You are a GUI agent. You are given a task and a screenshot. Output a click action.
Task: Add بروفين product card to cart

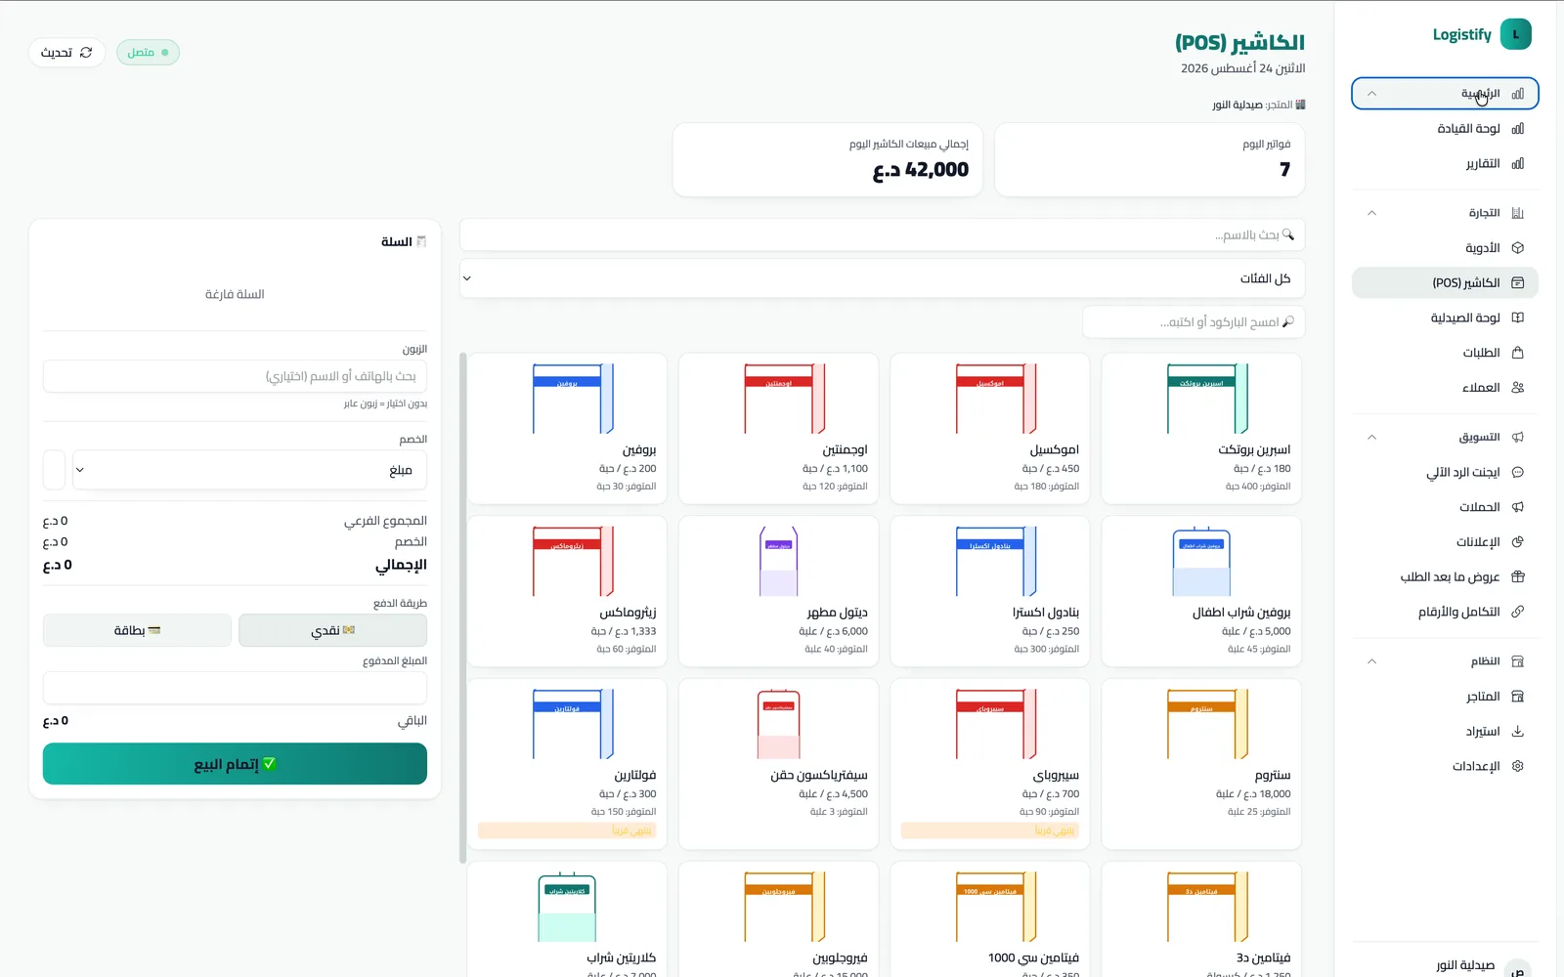pyautogui.click(x=567, y=429)
